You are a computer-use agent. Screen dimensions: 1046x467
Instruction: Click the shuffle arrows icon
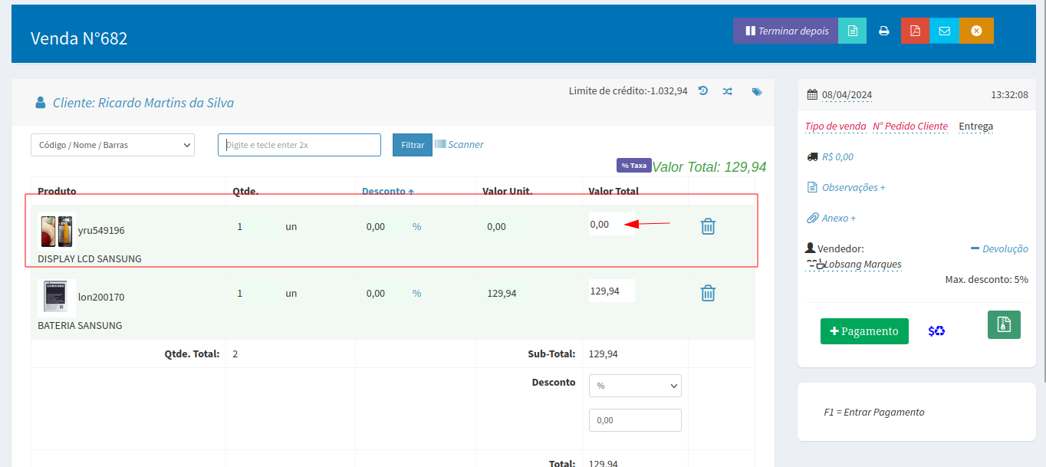pyautogui.click(x=728, y=91)
